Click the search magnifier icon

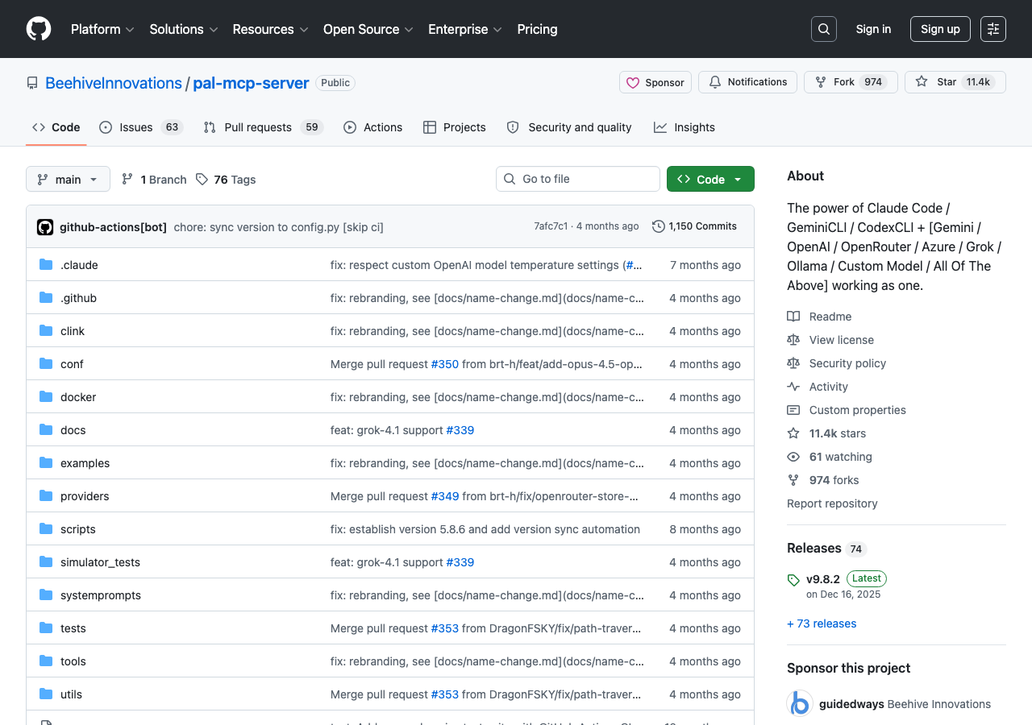(823, 29)
